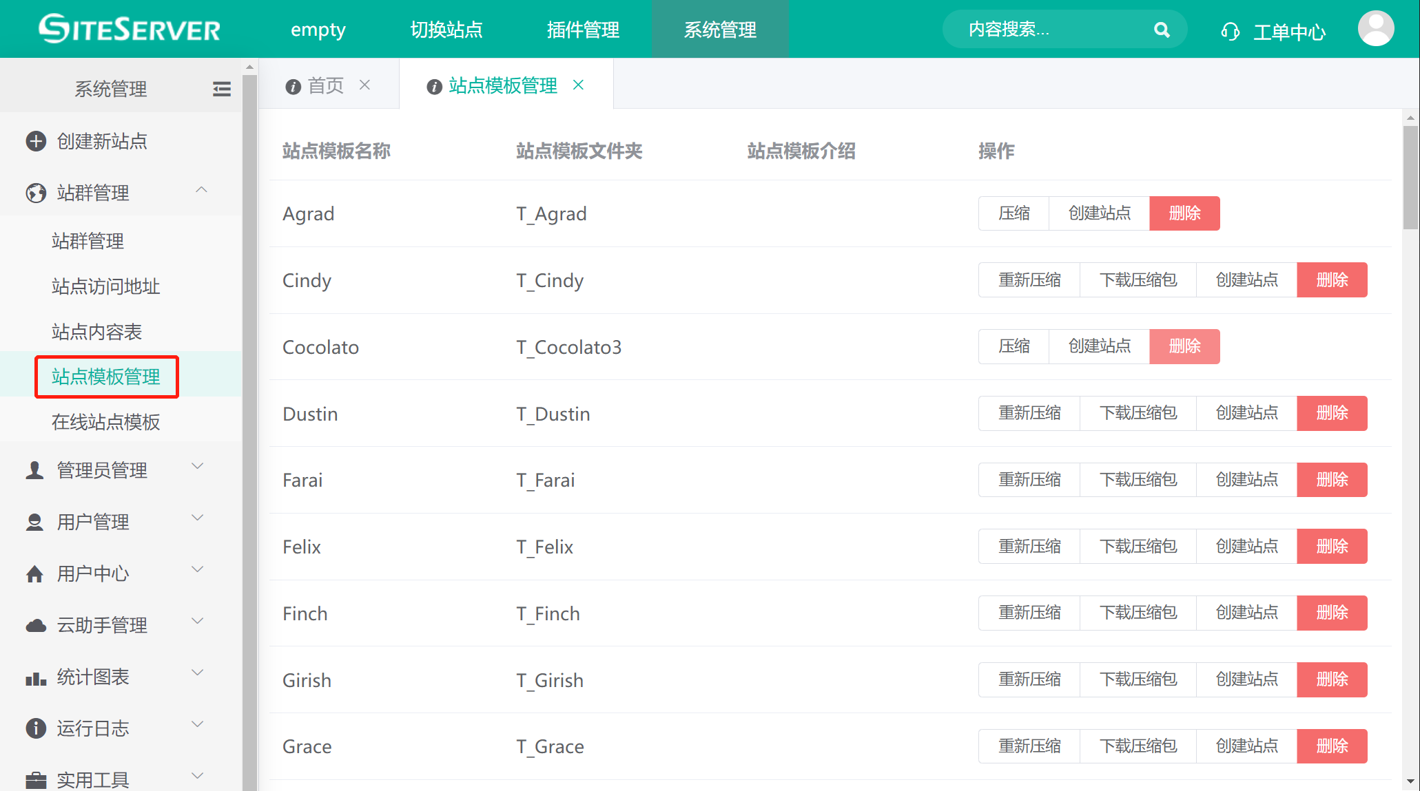Screen dimensions: 1420x791
Task: Open the user avatar menu
Action: pyautogui.click(x=1375, y=29)
